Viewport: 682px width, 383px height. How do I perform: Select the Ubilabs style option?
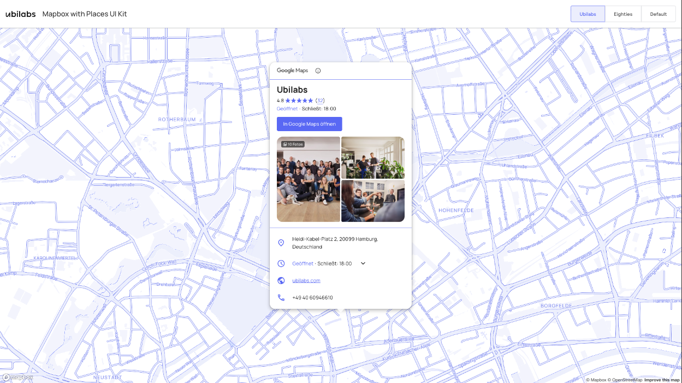pyautogui.click(x=588, y=14)
